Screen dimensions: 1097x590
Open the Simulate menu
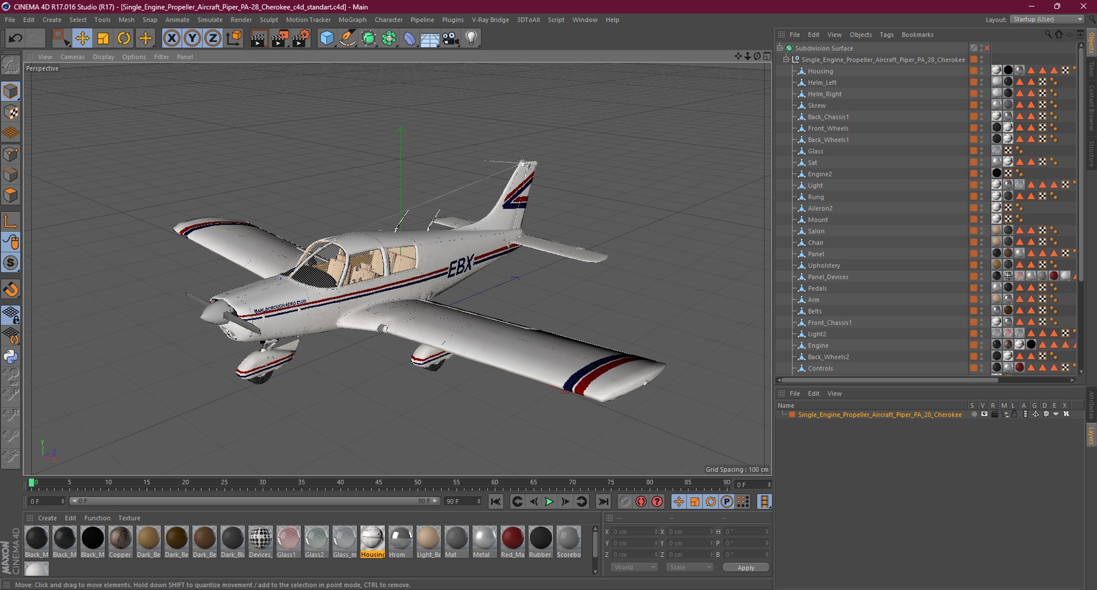(210, 19)
